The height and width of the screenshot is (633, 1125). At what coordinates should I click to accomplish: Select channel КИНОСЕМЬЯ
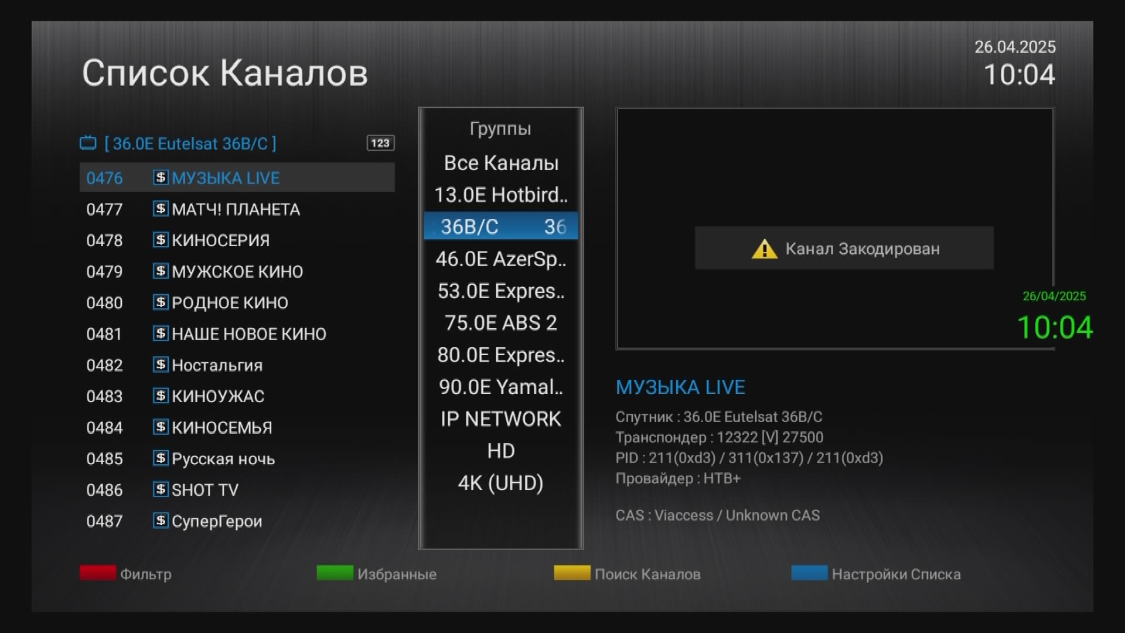coord(237,427)
